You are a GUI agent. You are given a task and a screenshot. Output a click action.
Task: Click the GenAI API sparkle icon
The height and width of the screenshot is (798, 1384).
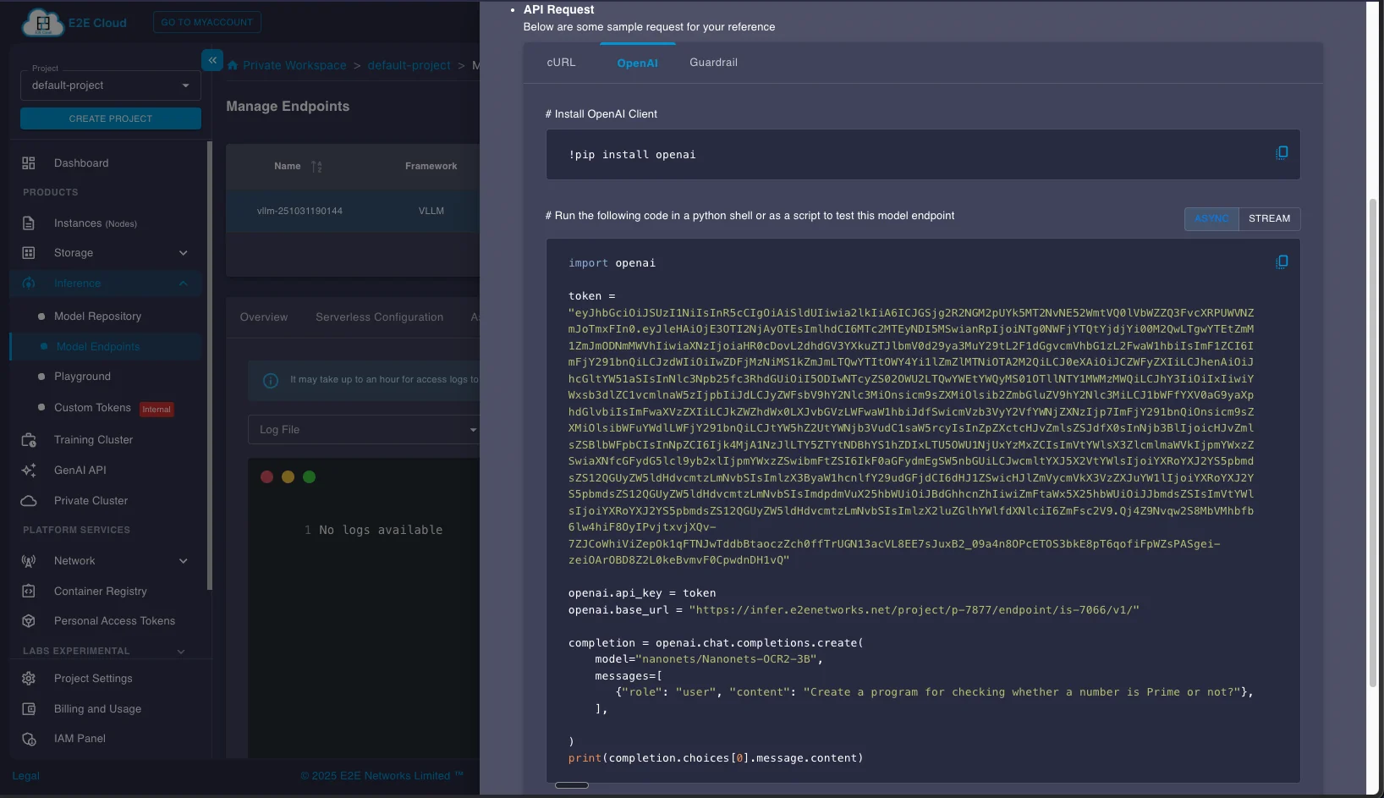point(29,471)
